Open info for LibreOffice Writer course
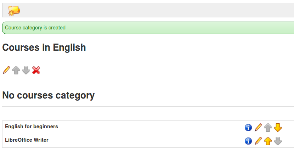Viewport: 294px width, 152px height. [248, 141]
